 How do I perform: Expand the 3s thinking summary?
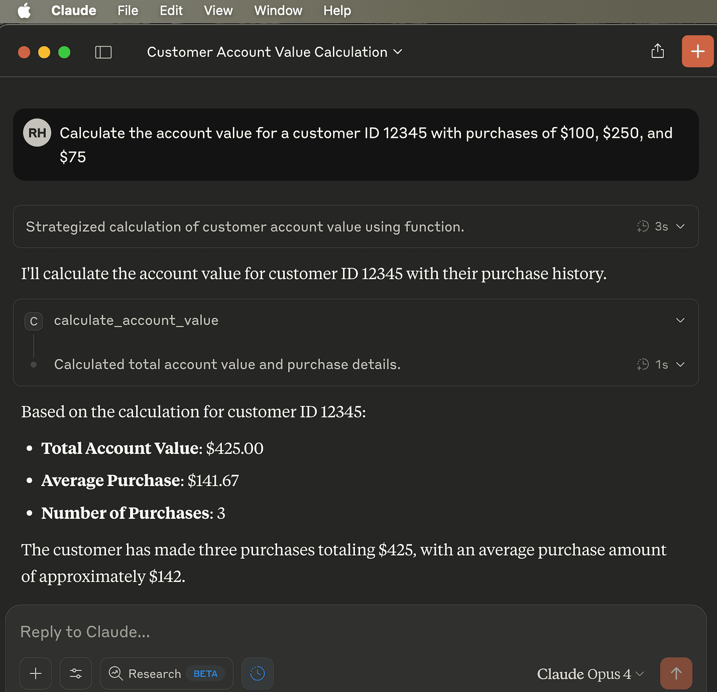coord(681,226)
